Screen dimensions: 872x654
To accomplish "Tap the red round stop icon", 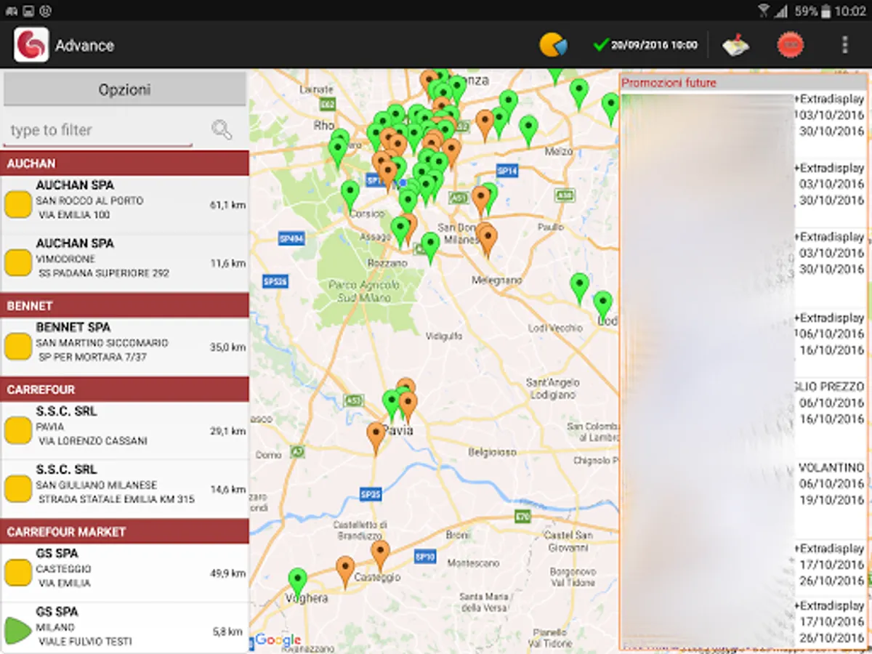I will tap(791, 45).
